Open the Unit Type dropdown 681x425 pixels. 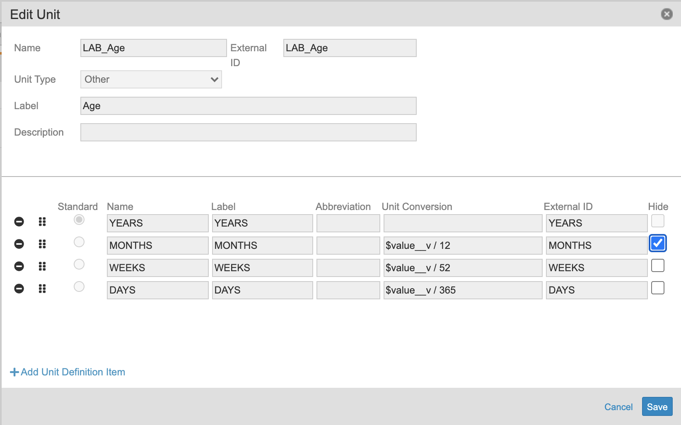[x=151, y=79]
